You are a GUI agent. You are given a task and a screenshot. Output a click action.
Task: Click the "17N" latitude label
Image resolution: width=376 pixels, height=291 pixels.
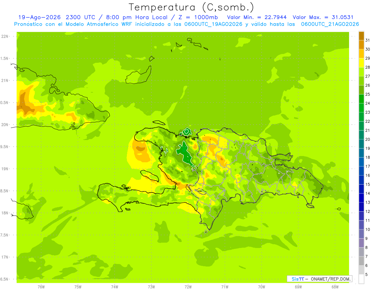click(5, 257)
